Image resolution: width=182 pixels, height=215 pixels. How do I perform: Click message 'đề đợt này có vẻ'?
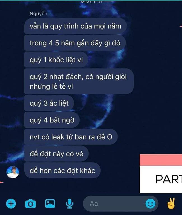tap(56, 154)
